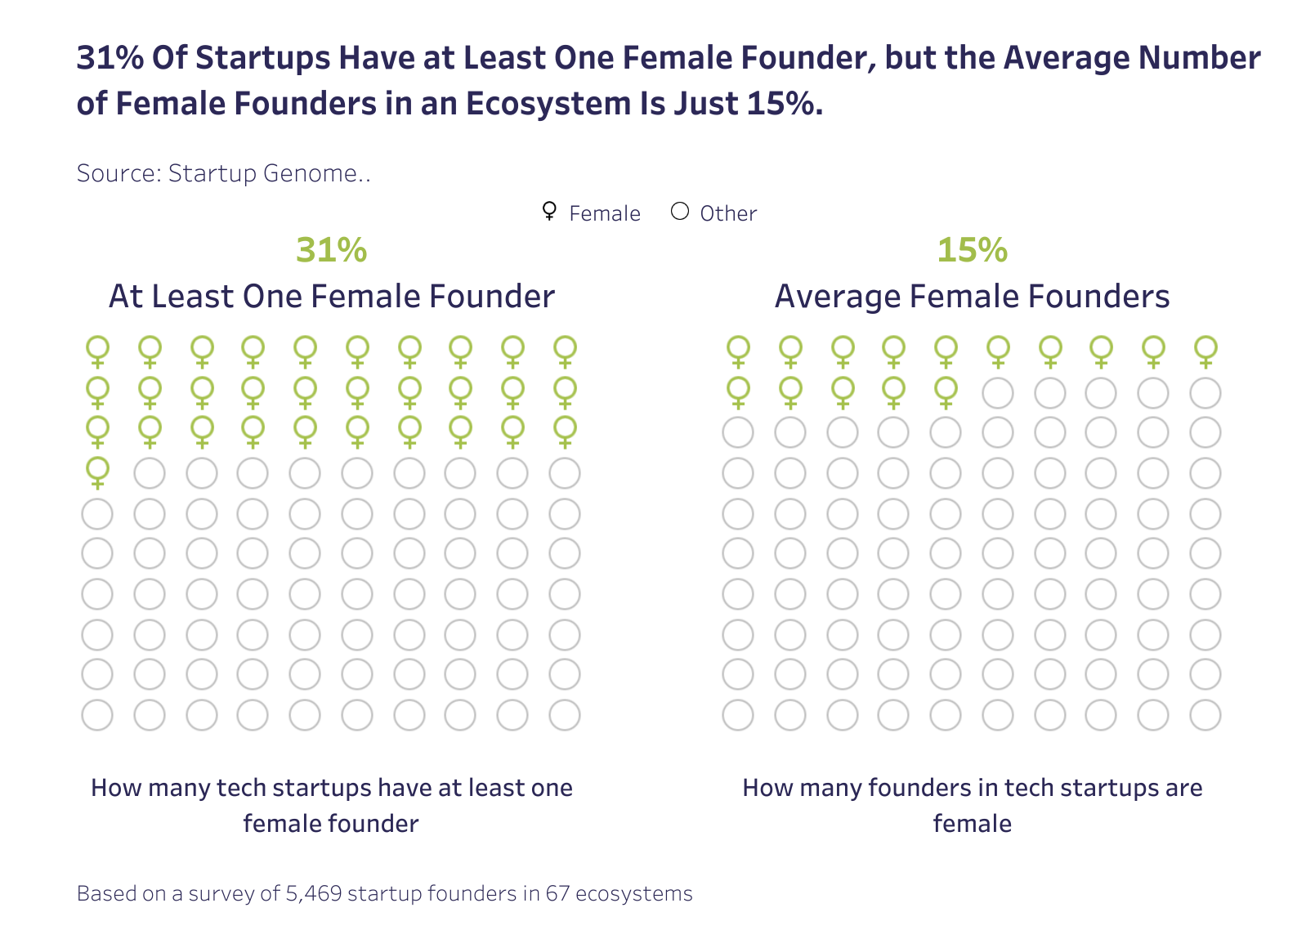This screenshot has height=930, width=1306.
Task: Click the 'Female' legend label
Action: click(605, 213)
